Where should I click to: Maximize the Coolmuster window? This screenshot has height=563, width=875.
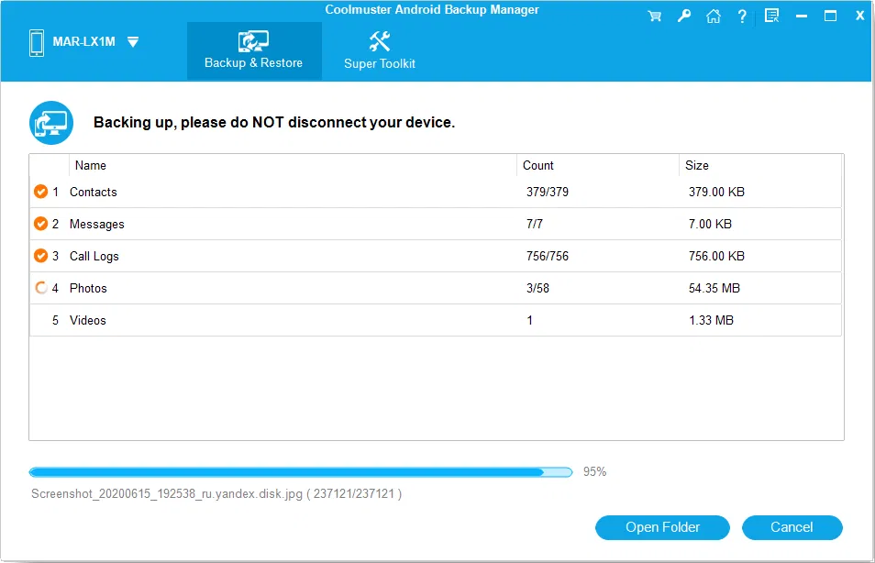tap(830, 17)
